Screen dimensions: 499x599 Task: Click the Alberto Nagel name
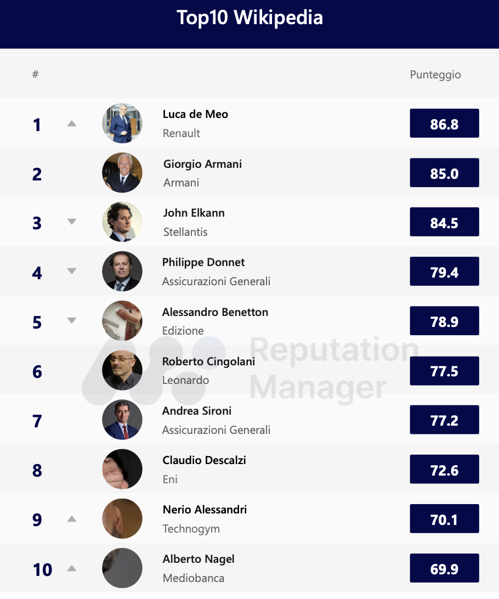(x=199, y=559)
